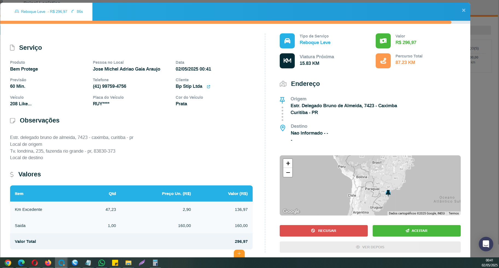This screenshot has height=268, width=499.
Task: Click the orange plus button below values table
Action: coord(239,254)
